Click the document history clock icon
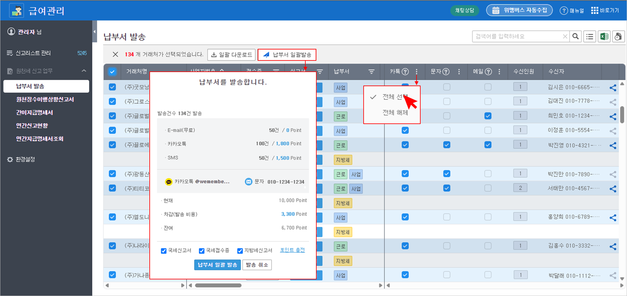 pos(618,37)
